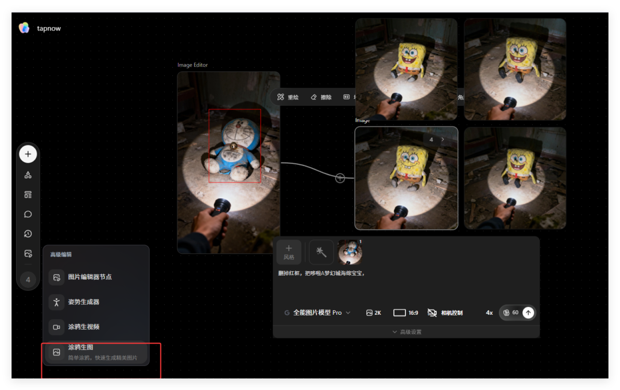
Task: Open the chat panel from sidebar
Action: click(28, 214)
